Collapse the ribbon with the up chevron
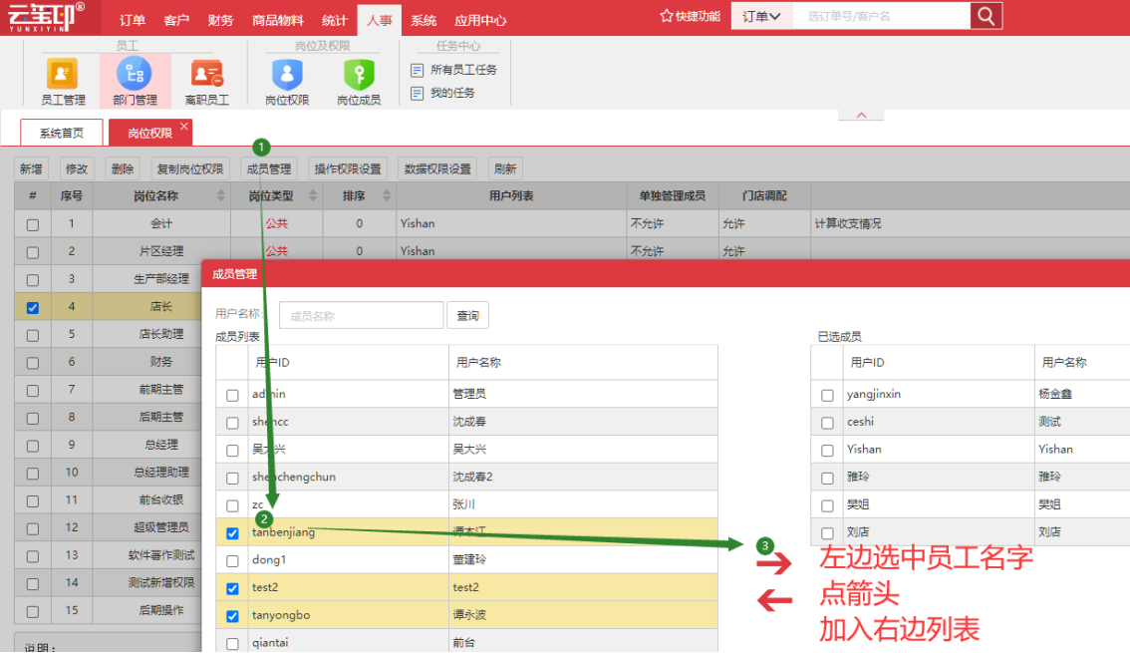Viewport: 1130px width, 653px height. point(861,116)
